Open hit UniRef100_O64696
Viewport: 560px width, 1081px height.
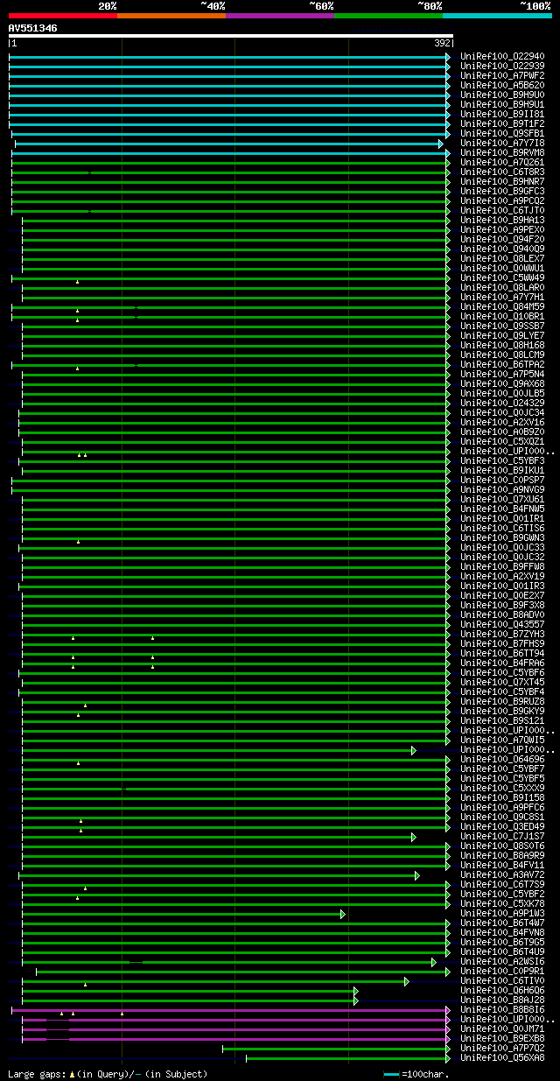(502, 760)
